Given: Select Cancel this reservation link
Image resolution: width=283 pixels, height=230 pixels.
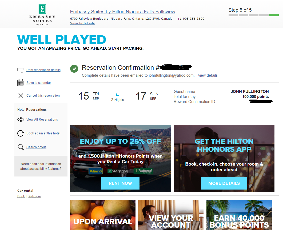Looking at the screenshot, I should pos(43,96).
